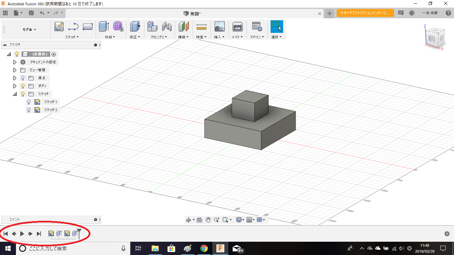The height and width of the screenshot is (255, 454).
Task: Save the document with the floppy icon
Action: 31,13
